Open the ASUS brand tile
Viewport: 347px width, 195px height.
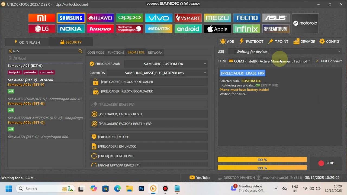pos(276,18)
